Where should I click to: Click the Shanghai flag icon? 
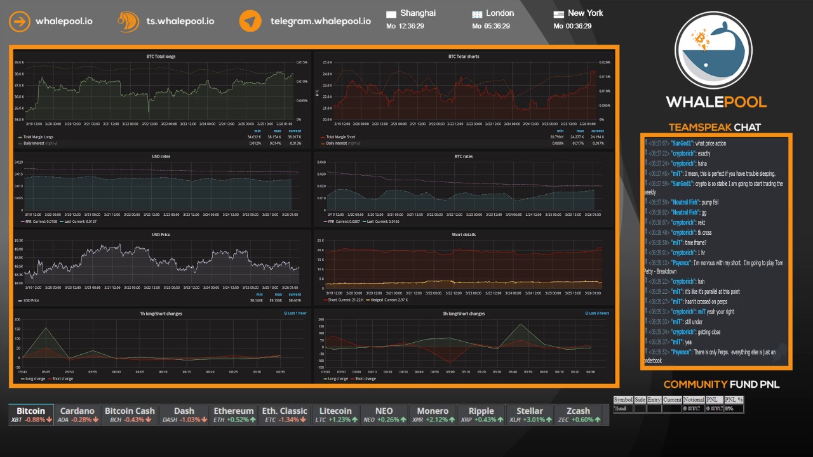(x=391, y=14)
